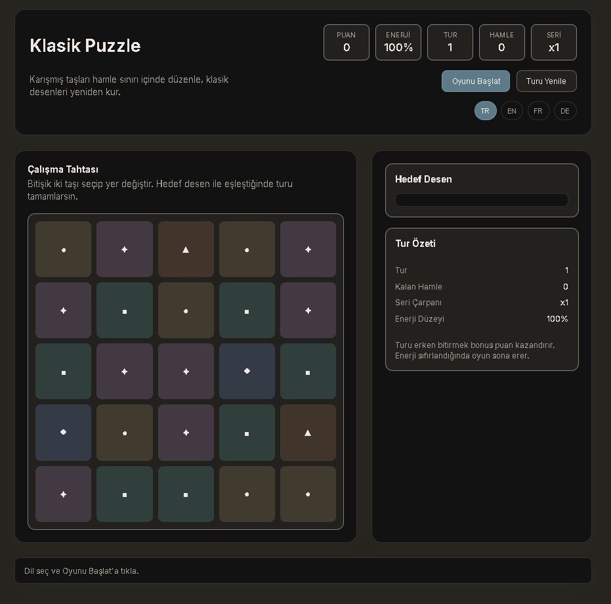
Task: Select the star tile in the top-right corner
Action: point(308,249)
